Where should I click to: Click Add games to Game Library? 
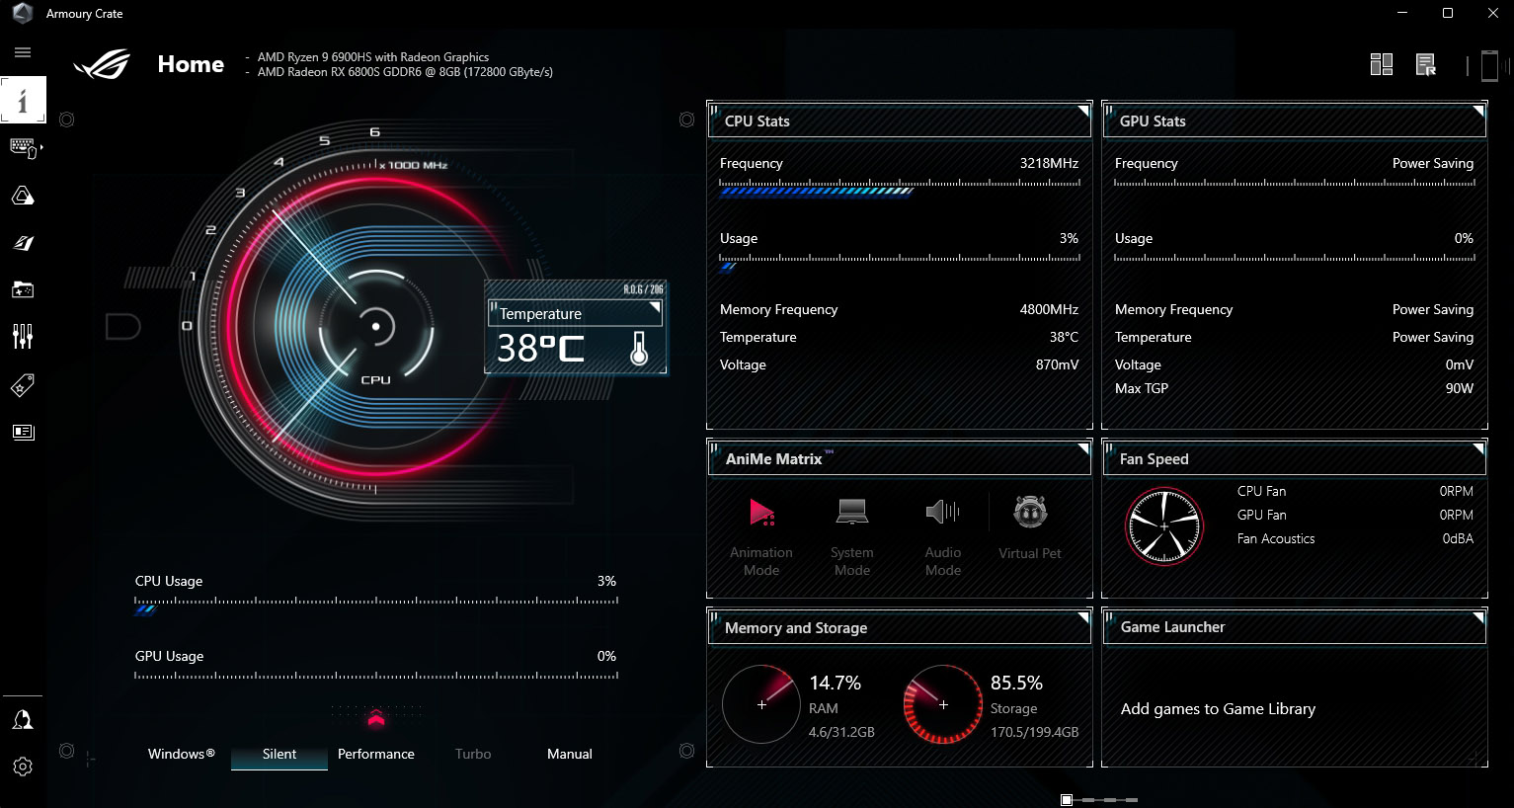pyautogui.click(x=1218, y=708)
